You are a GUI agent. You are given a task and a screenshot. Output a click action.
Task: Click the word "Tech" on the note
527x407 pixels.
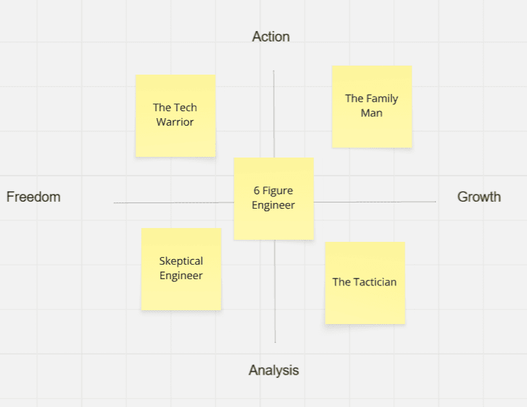coord(185,107)
